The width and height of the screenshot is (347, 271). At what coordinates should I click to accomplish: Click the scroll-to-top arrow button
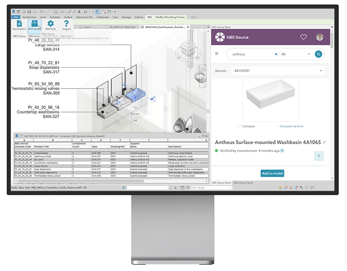pyautogui.click(x=319, y=156)
